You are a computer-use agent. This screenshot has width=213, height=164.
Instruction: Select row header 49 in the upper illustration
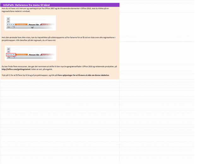tap(9, 19)
